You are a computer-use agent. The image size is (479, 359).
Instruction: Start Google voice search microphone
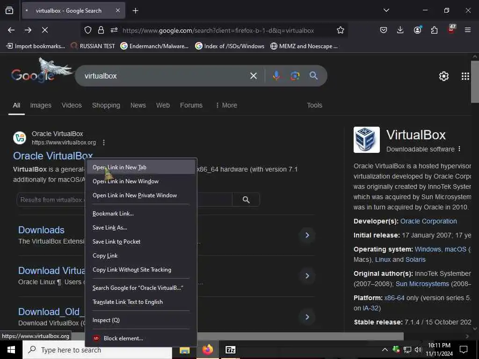(x=276, y=76)
